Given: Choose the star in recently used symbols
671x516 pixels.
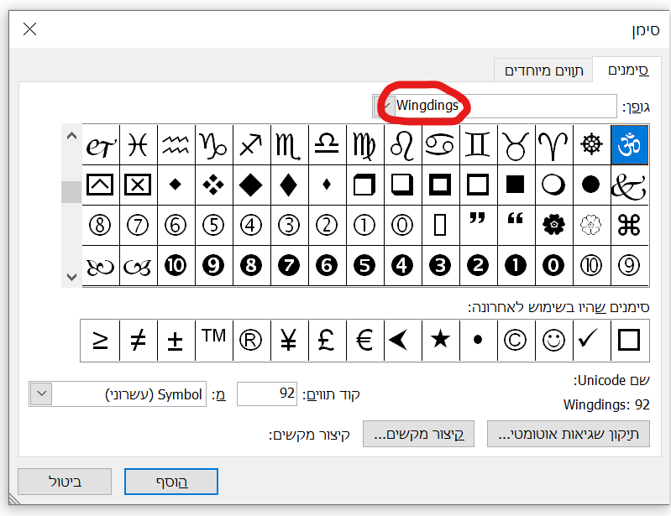Looking at the screenshot, I should tap(440, 340).
